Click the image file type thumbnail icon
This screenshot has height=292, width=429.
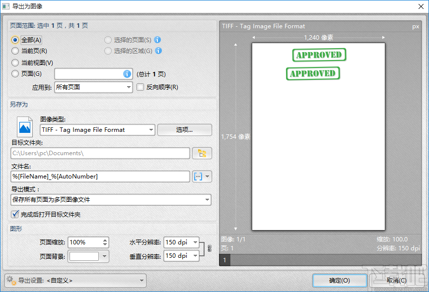pyautogui.click(x=24, y=126)
